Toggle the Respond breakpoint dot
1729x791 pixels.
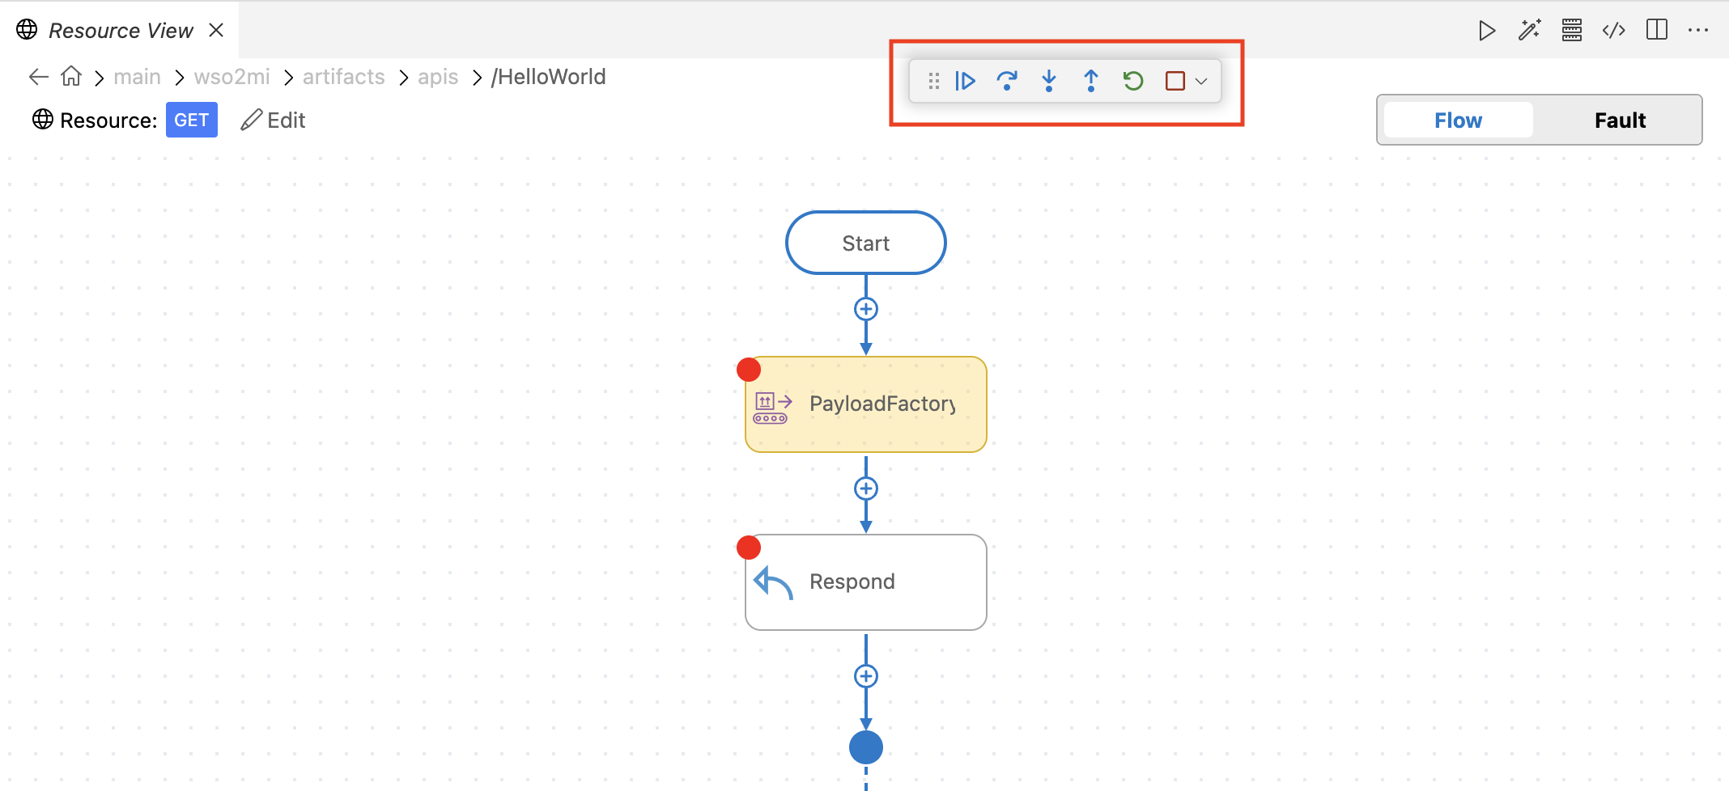(749, 548)
